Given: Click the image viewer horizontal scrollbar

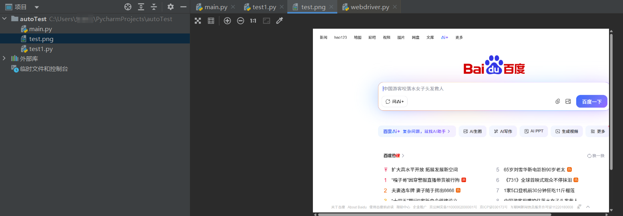Looking at the screenshot, I should [434, 214].
